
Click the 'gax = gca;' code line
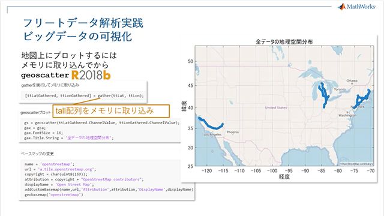tap(35, 128)
